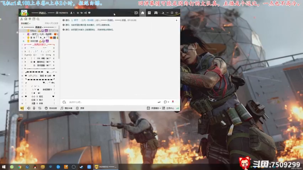Image resolution: width=303 pixels, height=170 pixels.
Task: Open Chrome from the taskbar
Action: 20,167
